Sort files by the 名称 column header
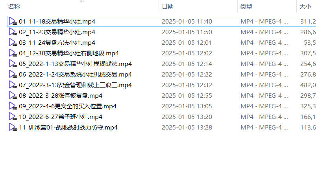 click(14, 6)
